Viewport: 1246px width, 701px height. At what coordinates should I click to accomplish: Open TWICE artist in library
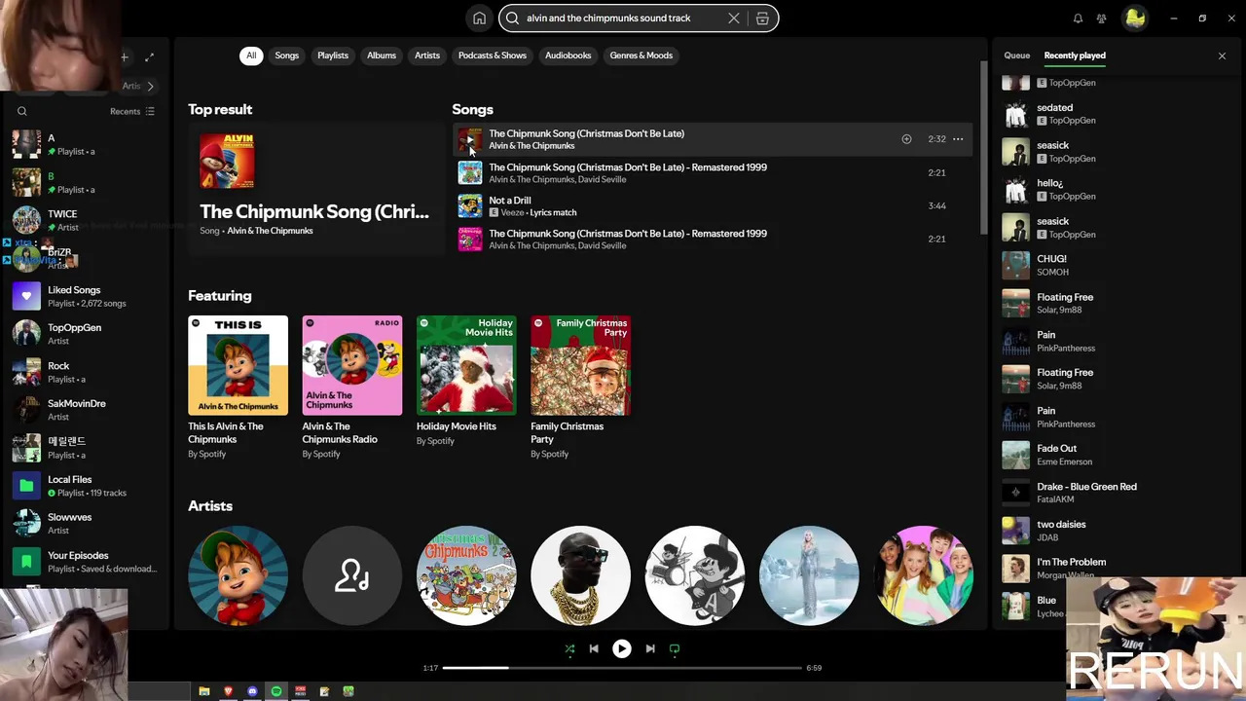(x=88, y=220)
